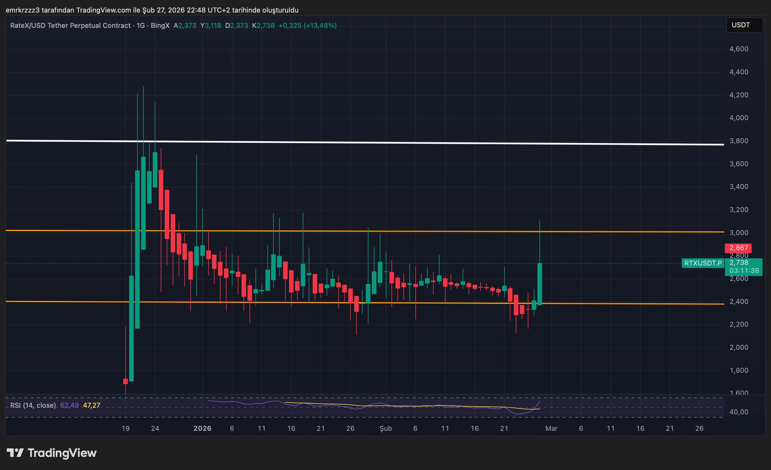Click the red 2,867 price label

tap(738, 248)
